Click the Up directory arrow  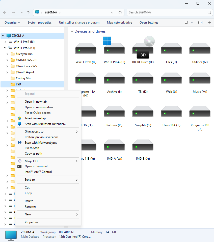click(28, 12)
